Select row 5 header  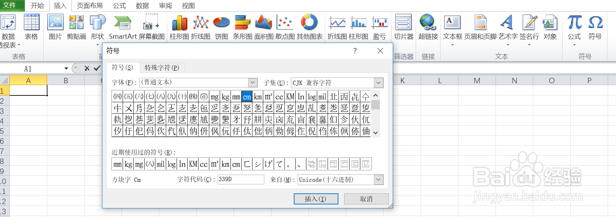click(x=4, y=131)
